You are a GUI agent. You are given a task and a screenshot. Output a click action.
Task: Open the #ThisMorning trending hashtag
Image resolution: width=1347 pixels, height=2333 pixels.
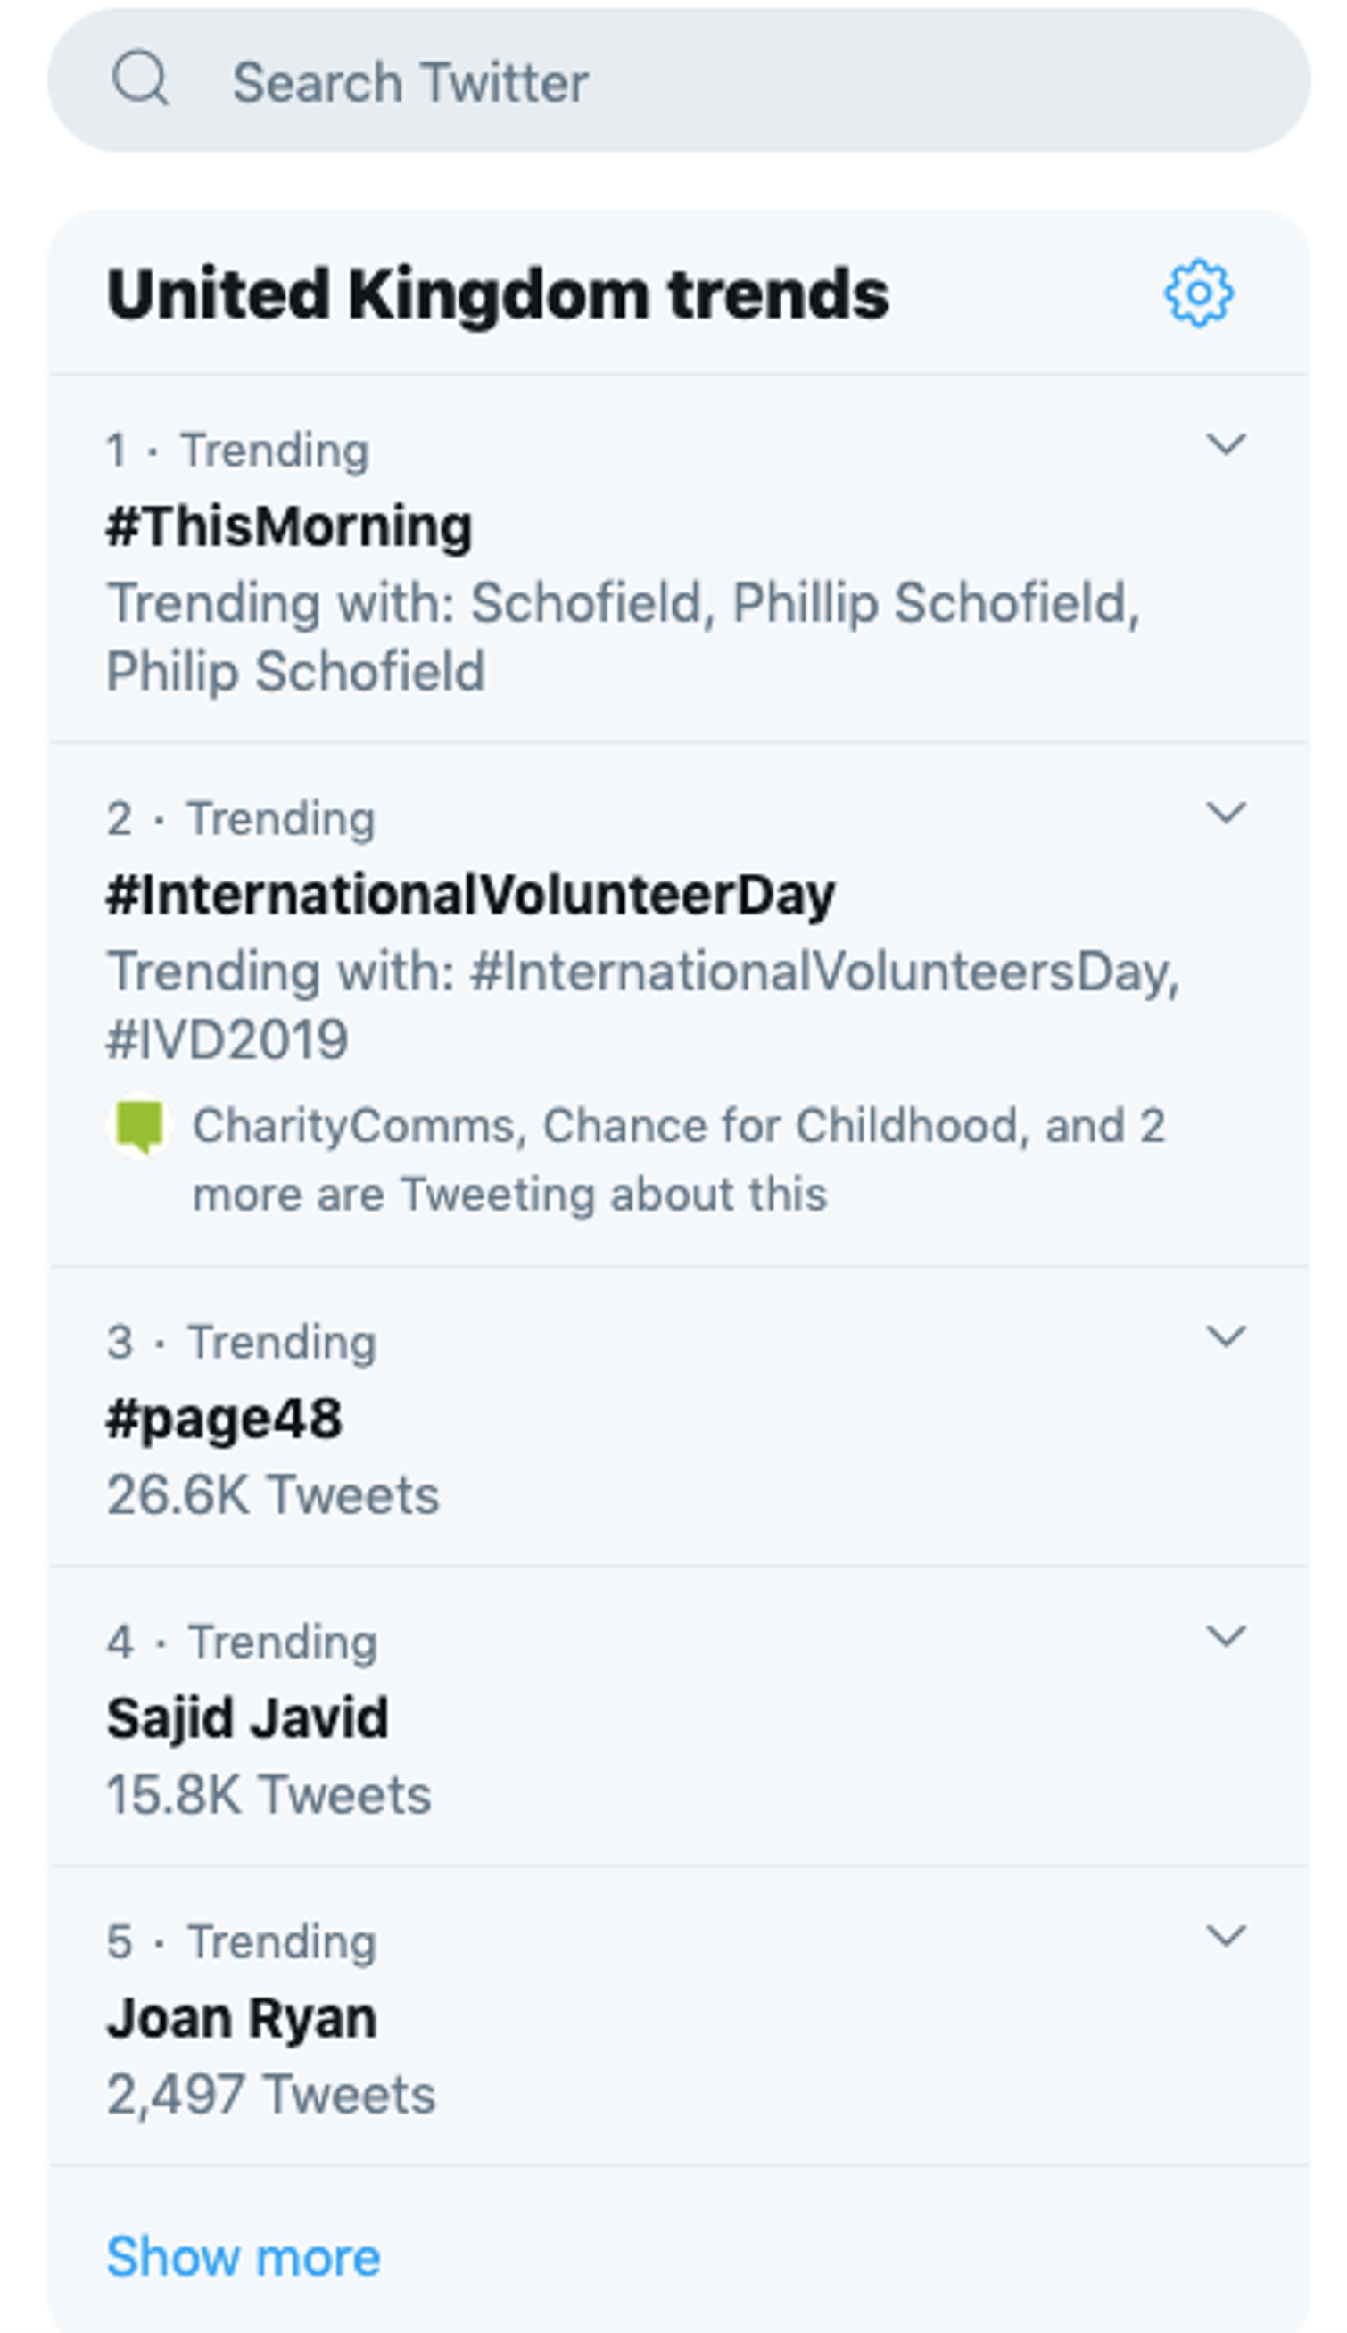(x=290, y=526)
